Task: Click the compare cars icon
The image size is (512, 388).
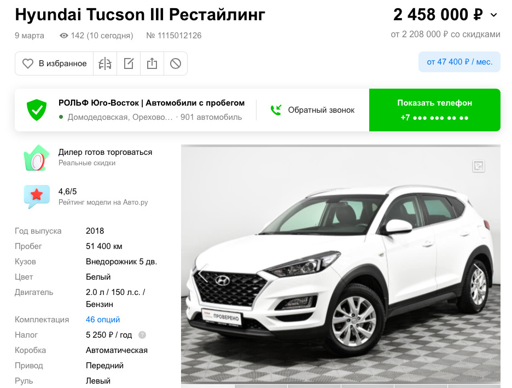Action: tap(105, 63)
